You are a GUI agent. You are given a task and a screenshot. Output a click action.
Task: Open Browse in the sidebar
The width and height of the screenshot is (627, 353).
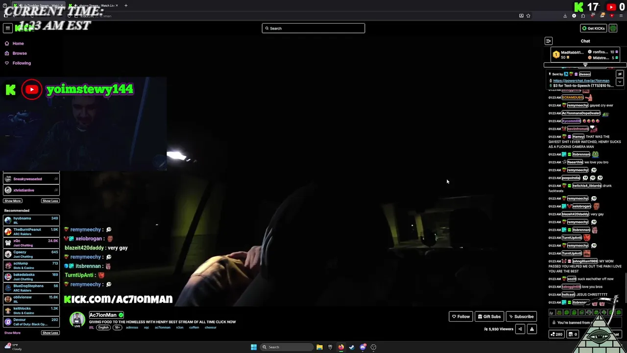(19, 53)
